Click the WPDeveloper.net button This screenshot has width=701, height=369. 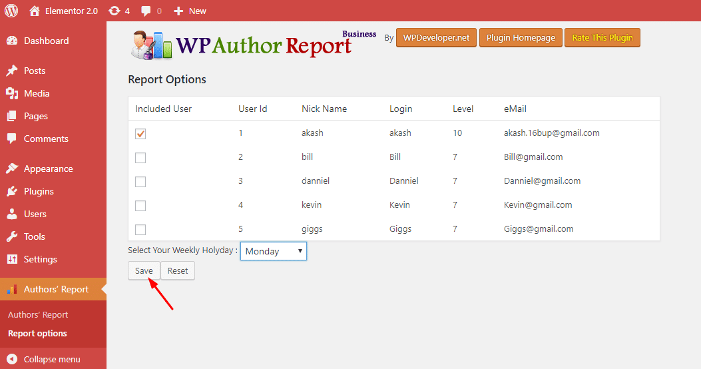436,37
